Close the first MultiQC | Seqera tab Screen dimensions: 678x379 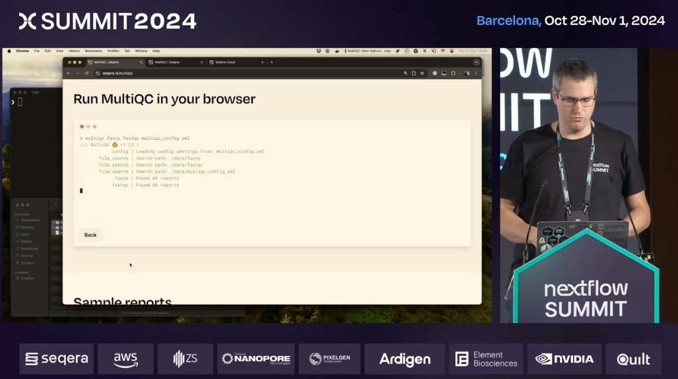140,62
